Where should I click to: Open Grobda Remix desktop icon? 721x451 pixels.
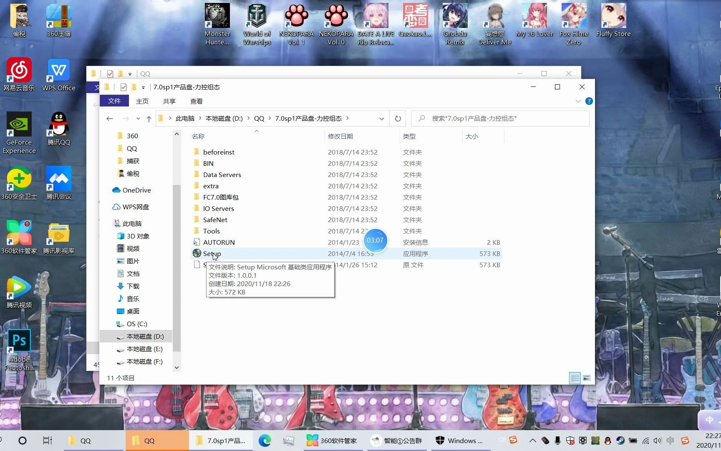(x=455, y=24)
